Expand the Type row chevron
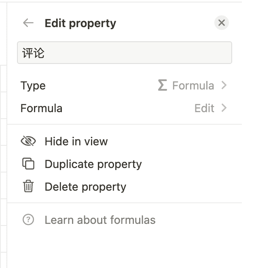Image resolution: width=254 pixels, height=268 pixels. [x=224, y=85]
